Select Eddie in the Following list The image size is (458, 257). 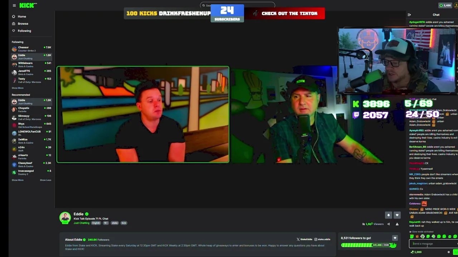coord(31,57)
